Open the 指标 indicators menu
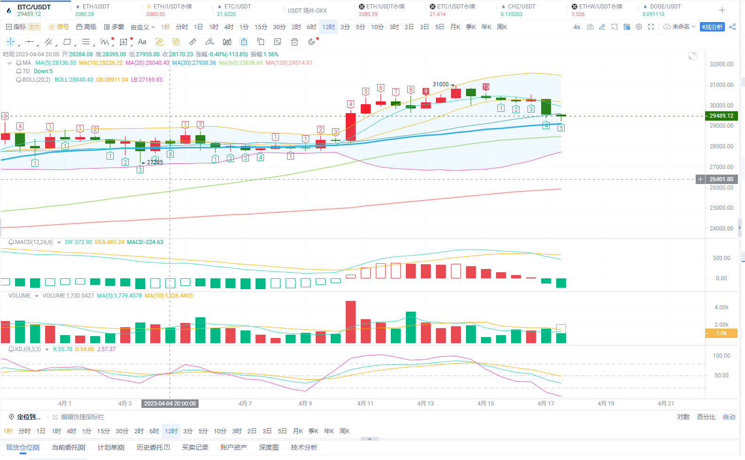Image resolution: width=745 pixels, height=460 pixels. point(16,27)
